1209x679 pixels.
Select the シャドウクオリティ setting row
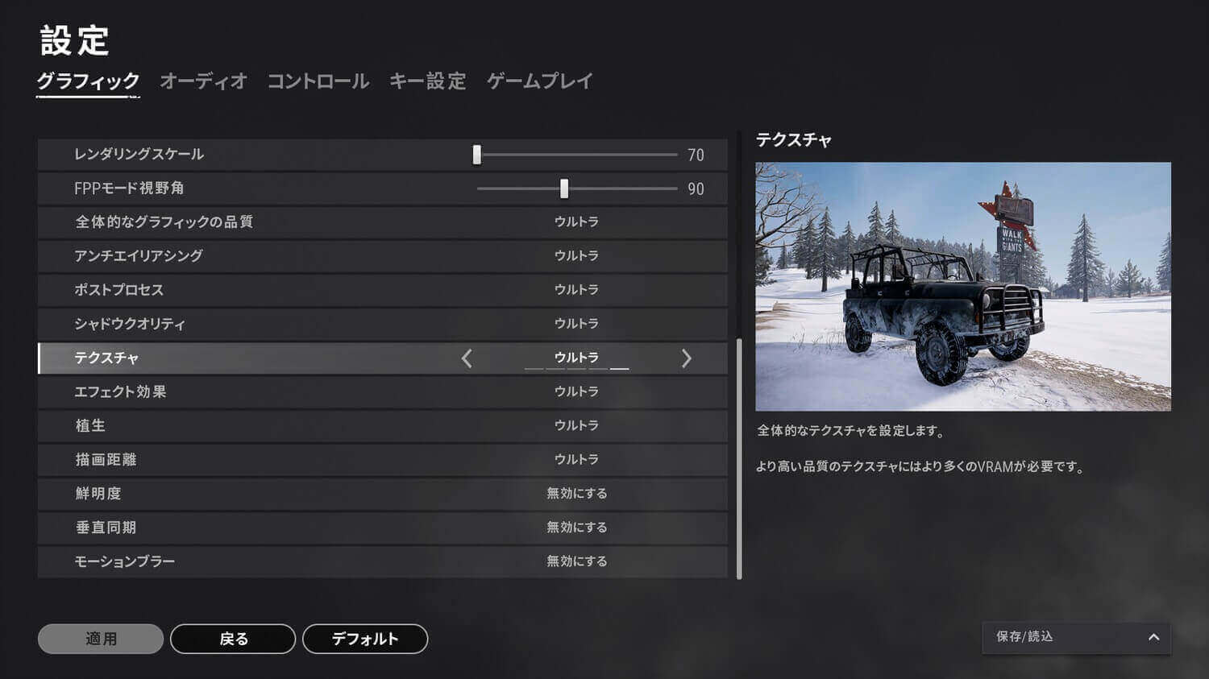pyautogui.click(x=382, y=324)
